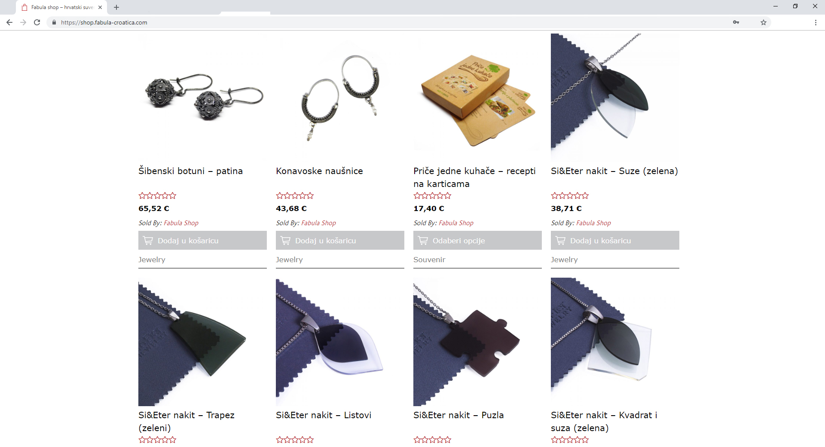Open the Si&Eter nakit Puzla thumbnail
This screenshot has width=825, height=447.
click(477, 342)
